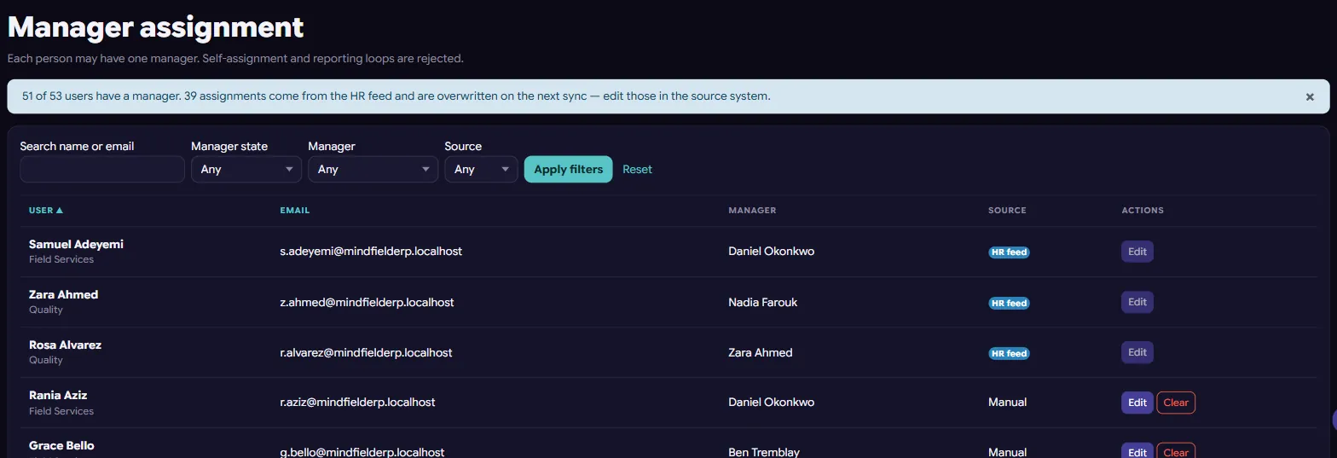Click the HR feed badge for Samuel Adeyemi
The image size is (1337, 458).
pyautogui.click(x=1009, y=252)
